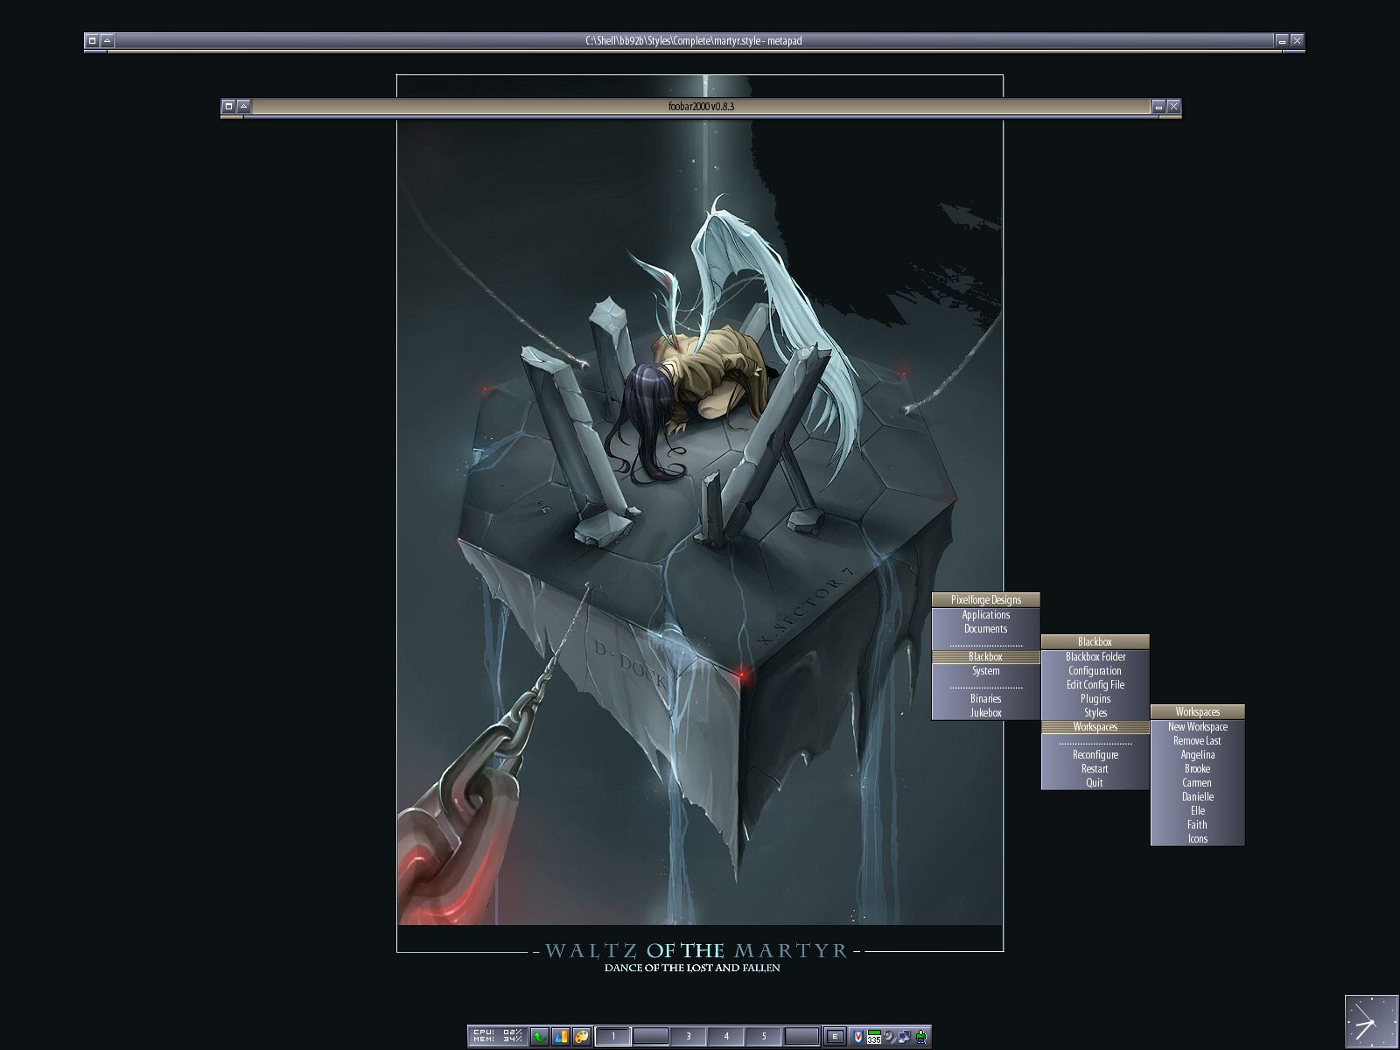The height and width of the screenshot is (1050, 1400).
Task: Click the red V shield tray icon
Action: pos(858,1037)
